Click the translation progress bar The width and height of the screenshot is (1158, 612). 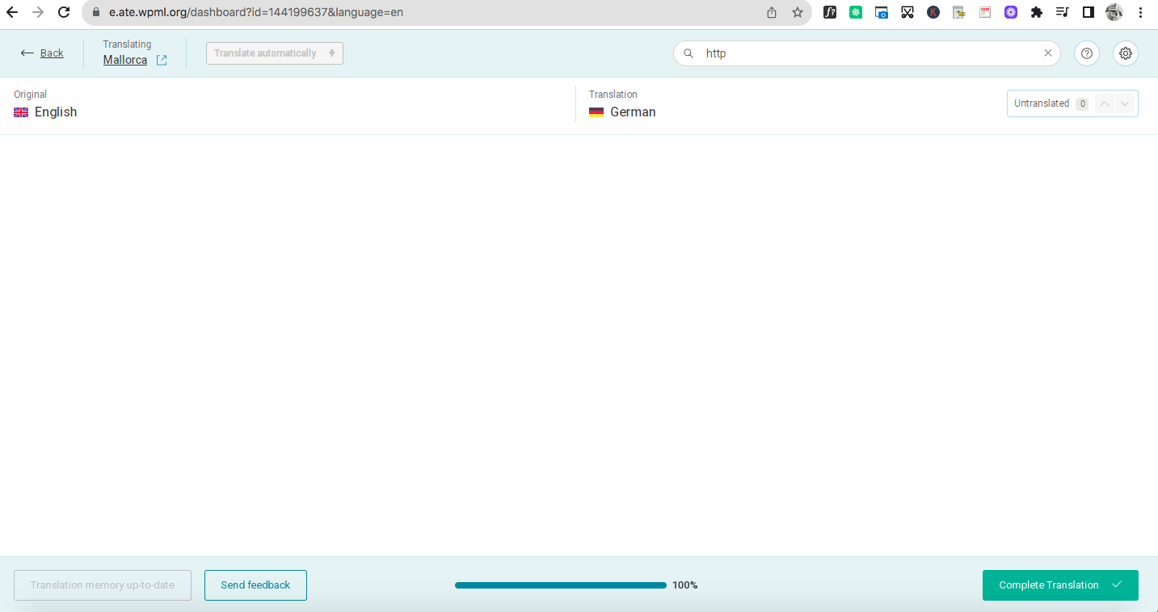(561, 585)
